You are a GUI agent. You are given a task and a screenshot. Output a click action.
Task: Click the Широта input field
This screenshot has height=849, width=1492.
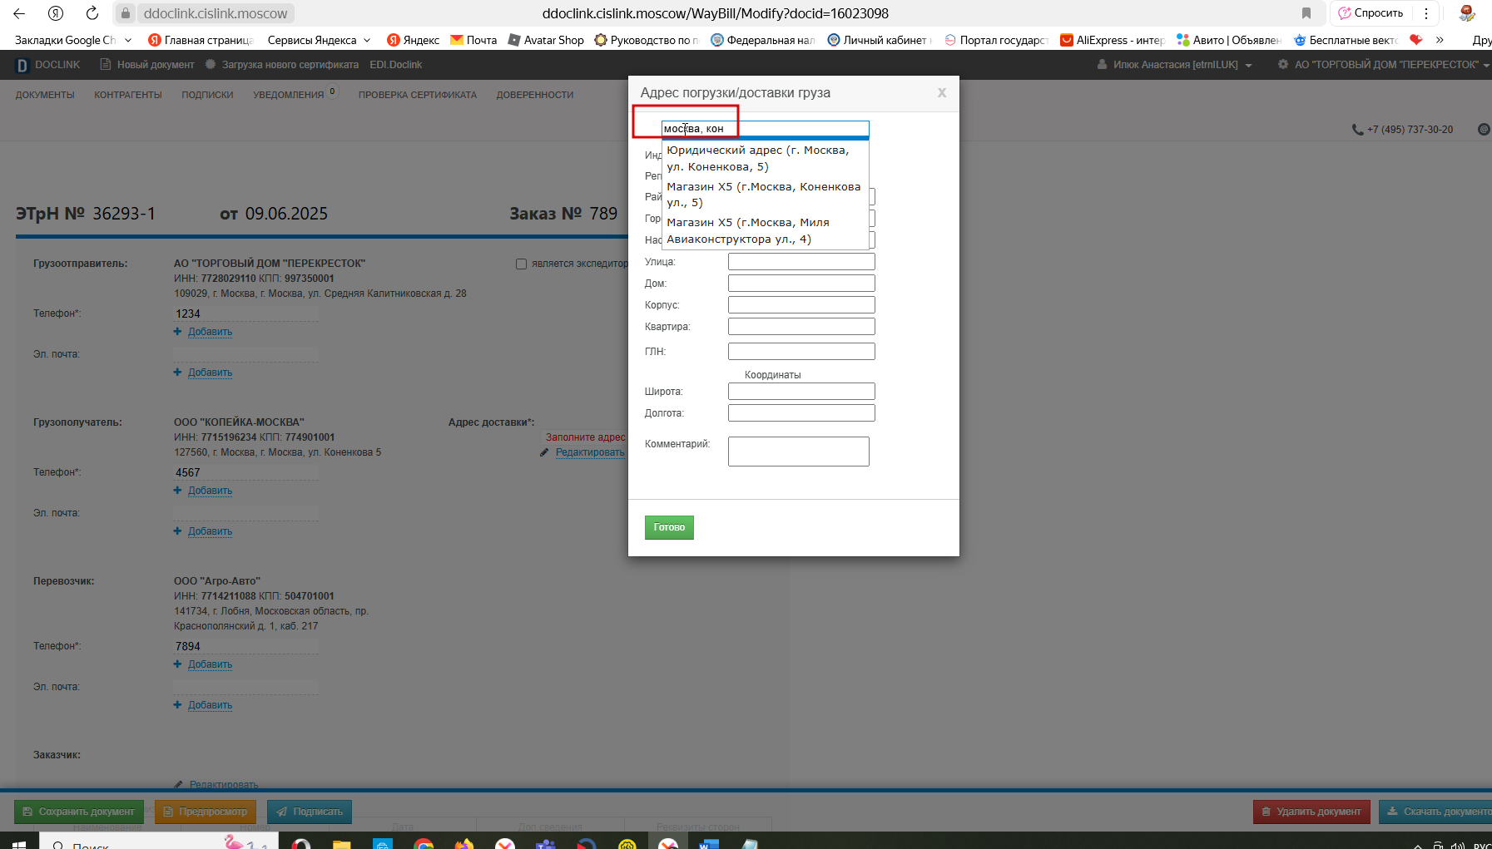click(x=801, y=392)
